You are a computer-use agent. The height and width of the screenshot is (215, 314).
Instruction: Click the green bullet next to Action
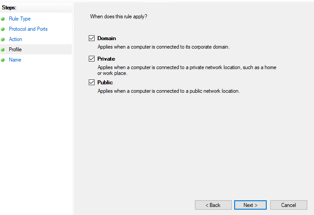click(x=3, y=39)
